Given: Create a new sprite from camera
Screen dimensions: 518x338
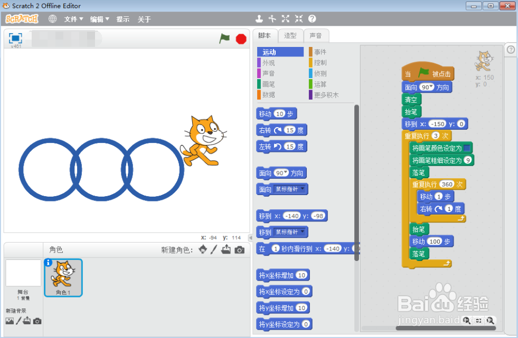Looking at the screenshot, I should pos(240,250).
